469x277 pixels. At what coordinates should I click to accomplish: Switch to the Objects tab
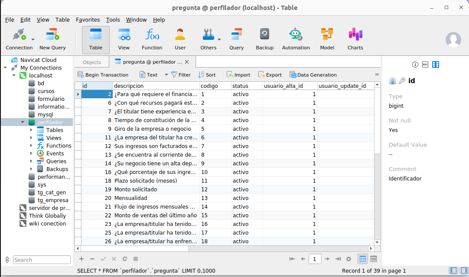coord(91,62)
